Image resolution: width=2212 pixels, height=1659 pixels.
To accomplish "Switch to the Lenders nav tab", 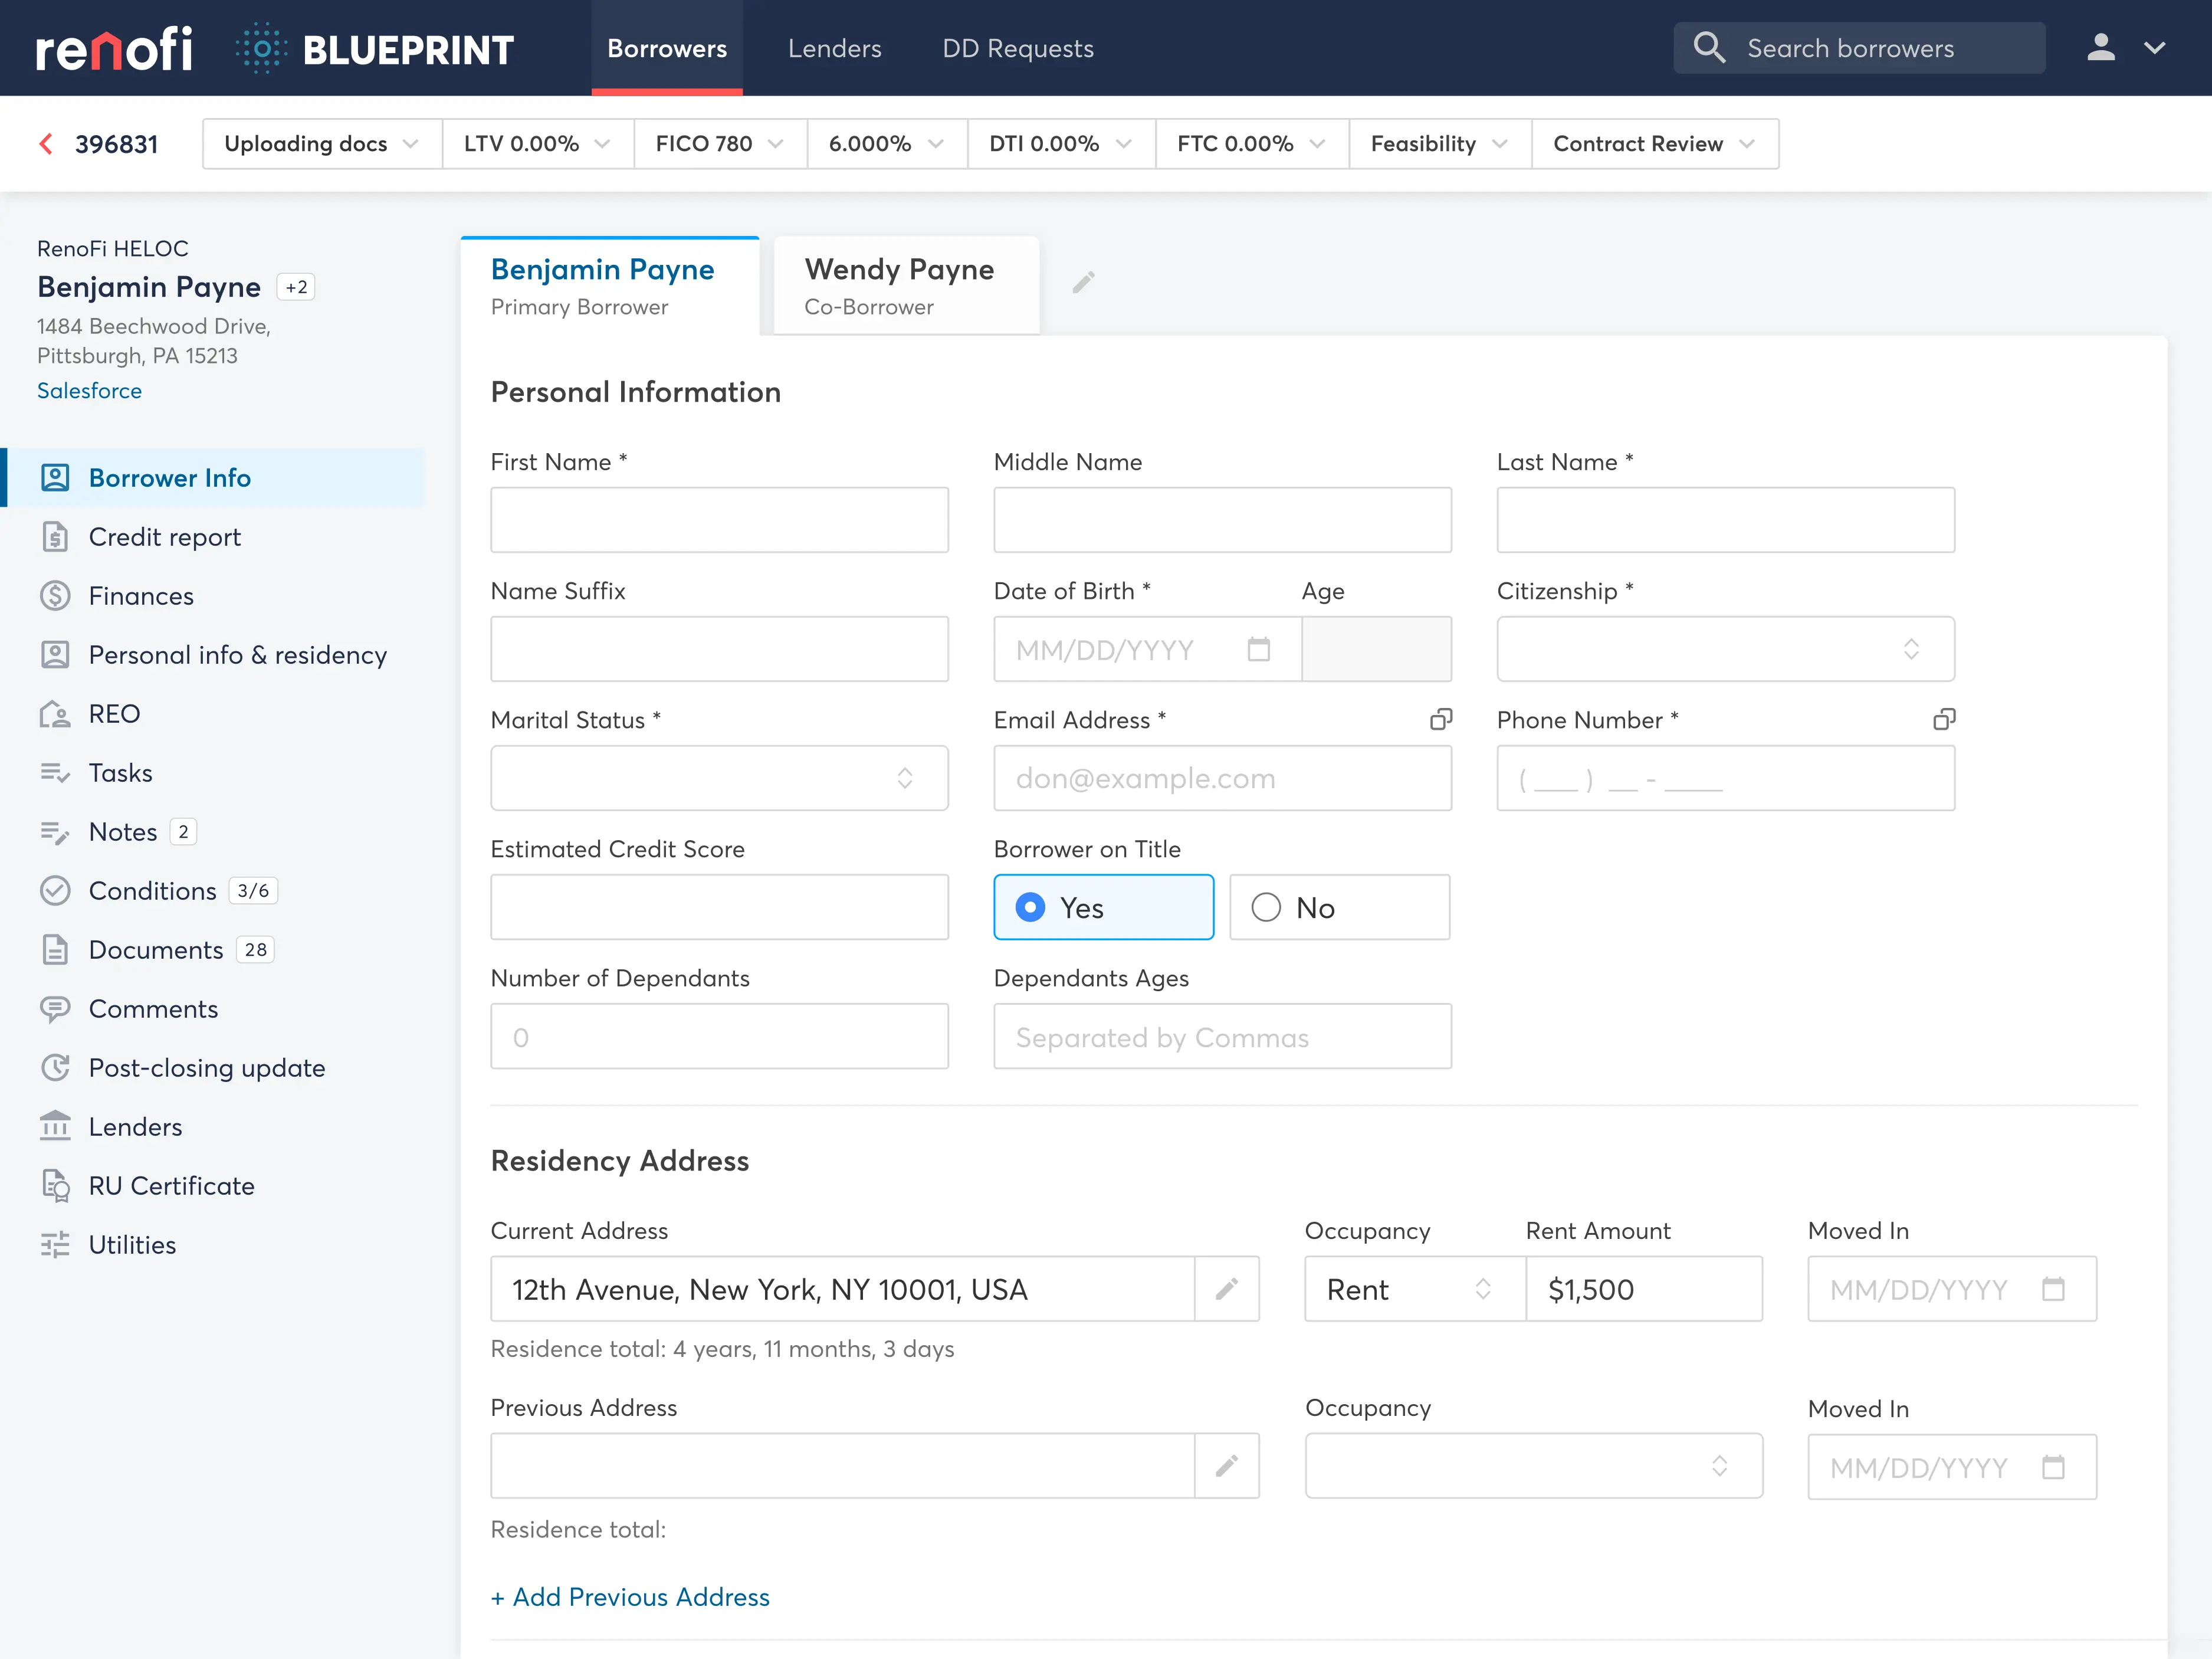I will pos(835,48).
